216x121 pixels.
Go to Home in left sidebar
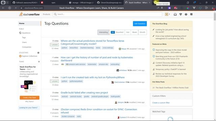(29, 24)
